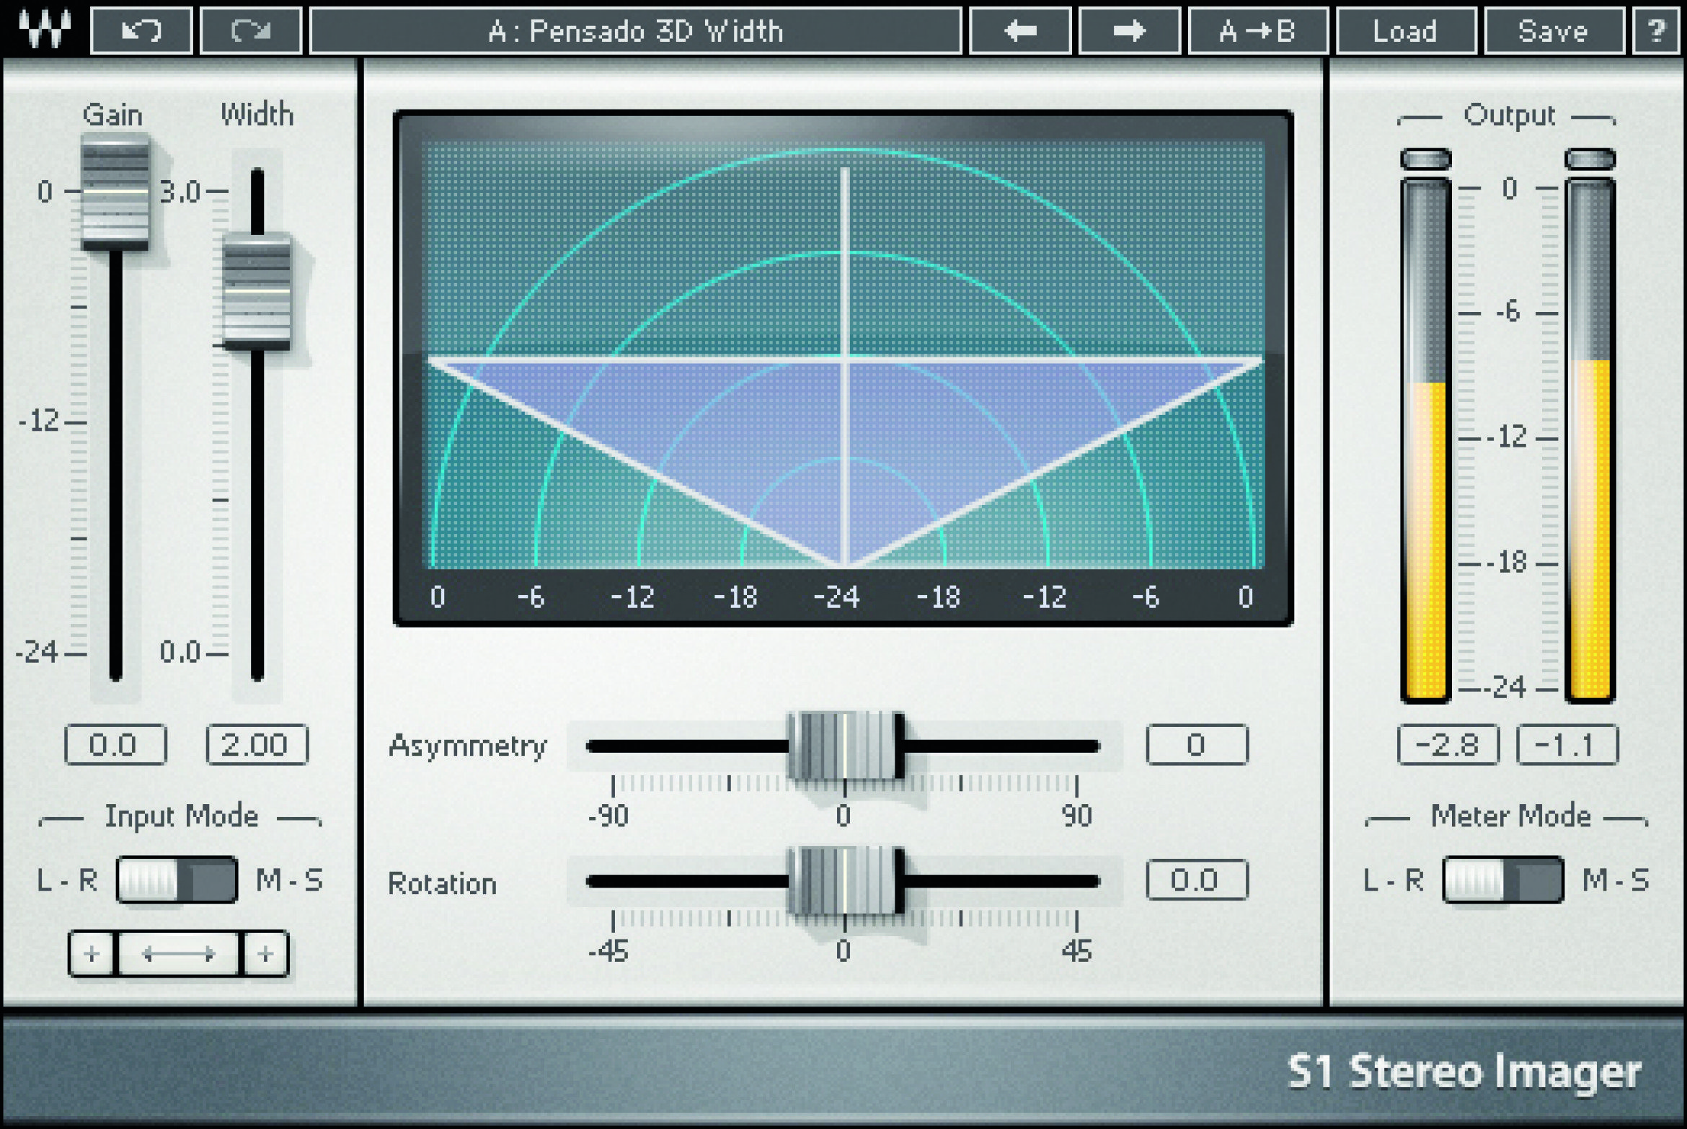This screenshot has height=1129, width=1687.
Task: Click the Asymmetry slider handle
Action: click(x=845, y=746)
